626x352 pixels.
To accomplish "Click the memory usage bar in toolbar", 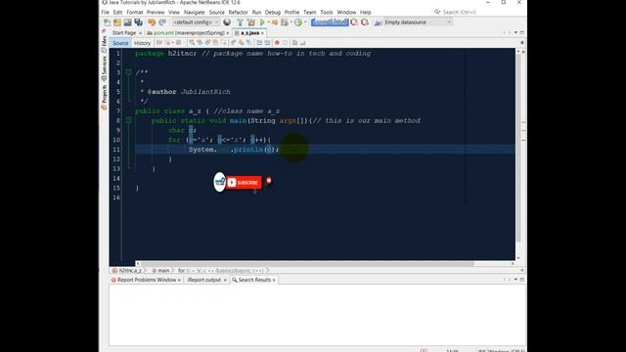I will point(330,22).
